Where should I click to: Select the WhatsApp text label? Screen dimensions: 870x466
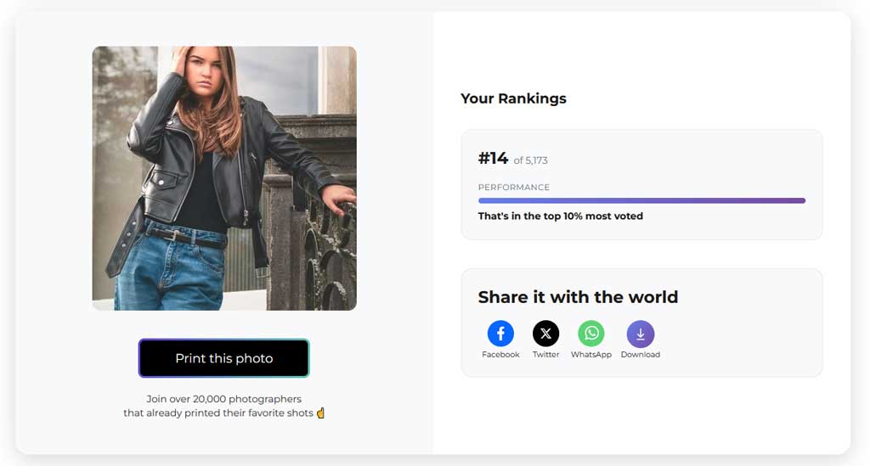point(591,355)
